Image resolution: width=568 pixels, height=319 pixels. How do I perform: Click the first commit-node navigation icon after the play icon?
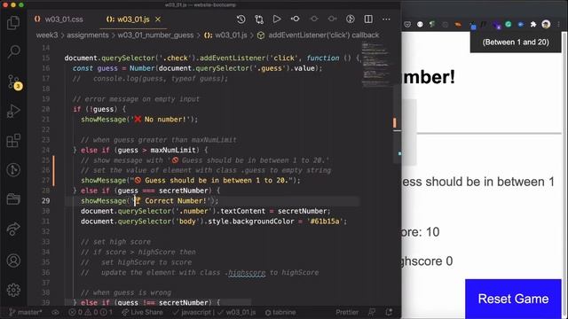[x=296, y=19]
